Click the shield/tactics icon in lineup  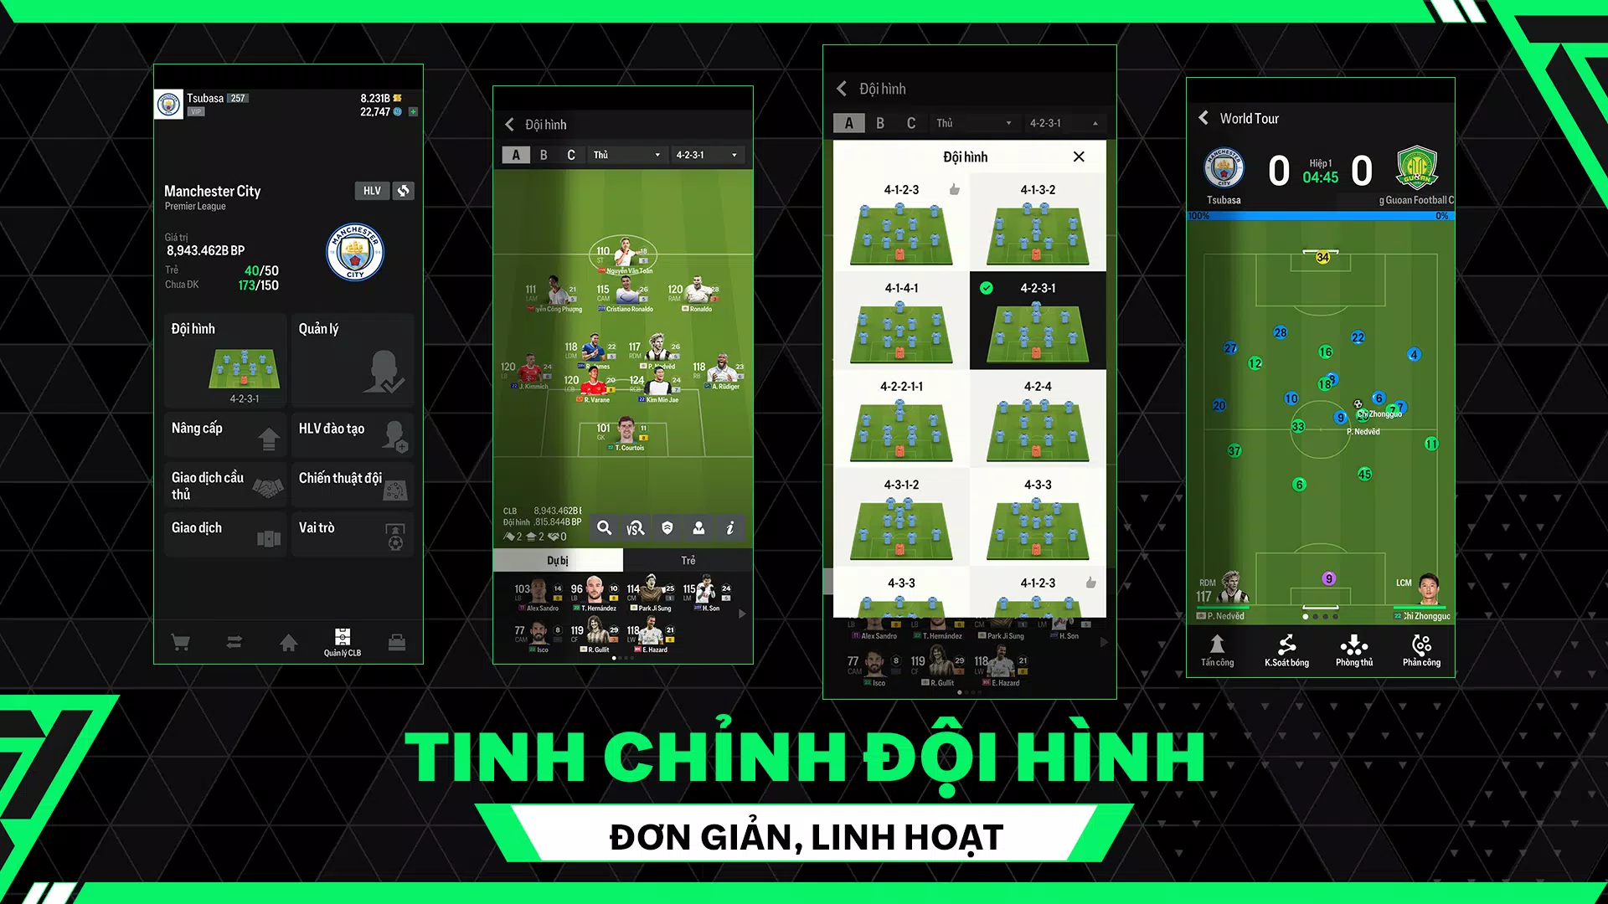click(667, 527)
